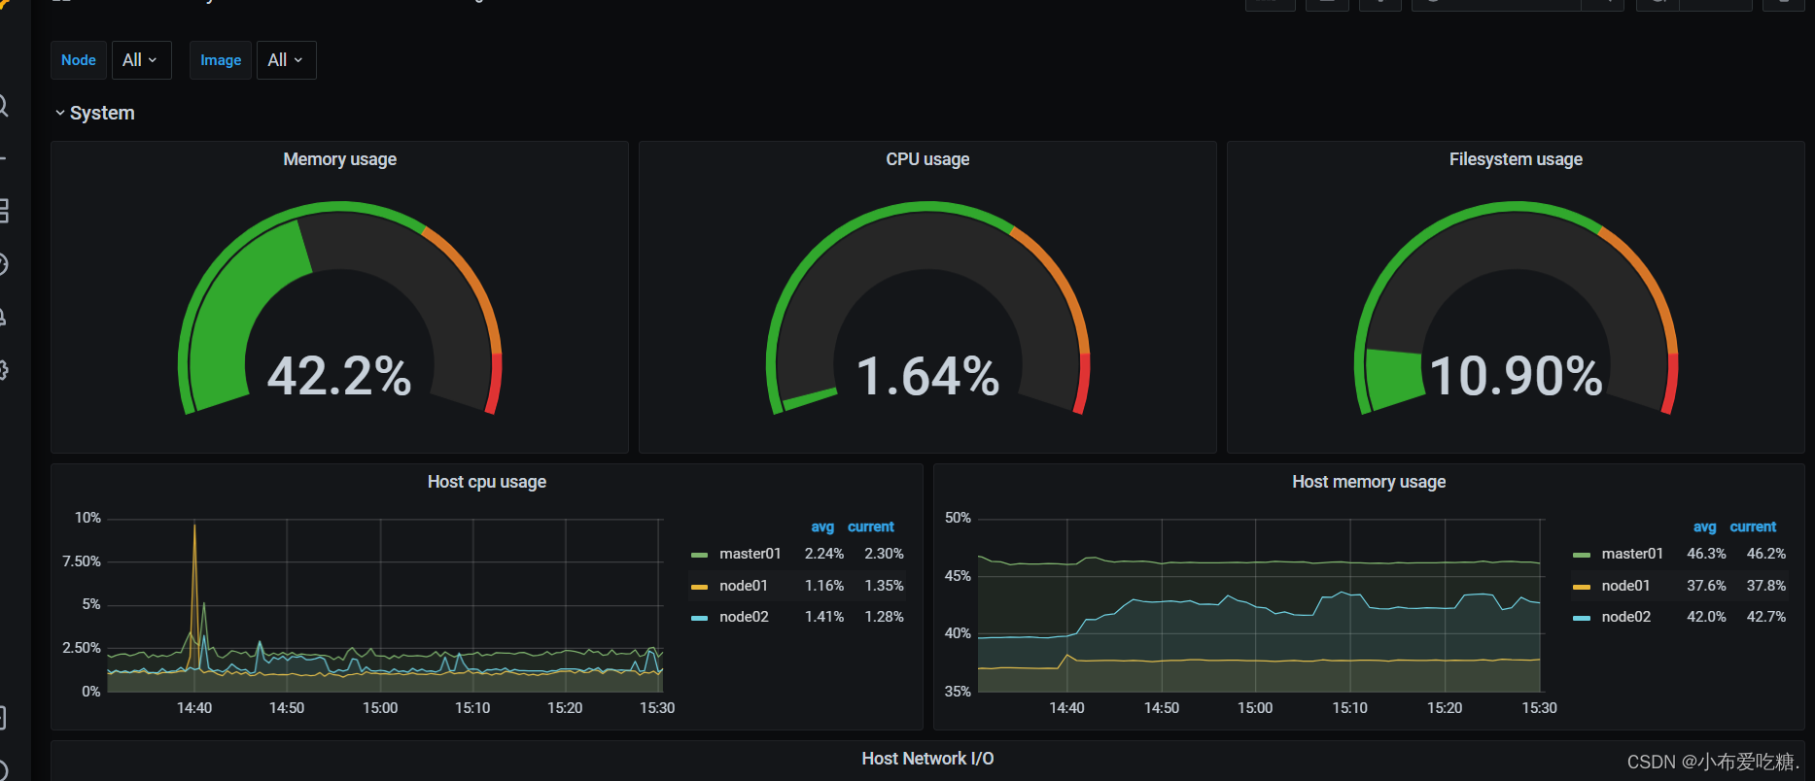The width and height of the screenshot is (1815, 781).
Task: Click the 7.50% y-axis label in Host cpu usage
Action: pos(82,561)
